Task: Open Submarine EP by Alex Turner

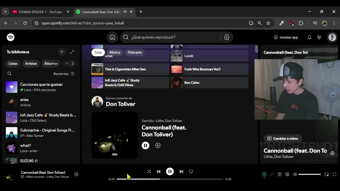Action: [x=41, y=133]
